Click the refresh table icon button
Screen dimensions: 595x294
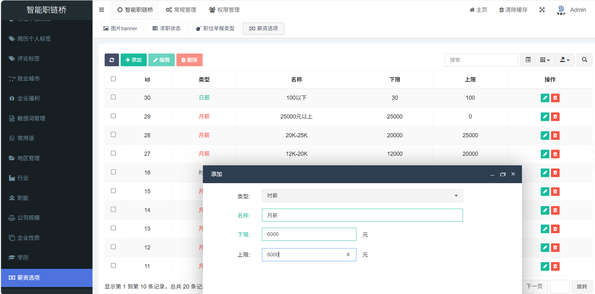coord(112,60)
